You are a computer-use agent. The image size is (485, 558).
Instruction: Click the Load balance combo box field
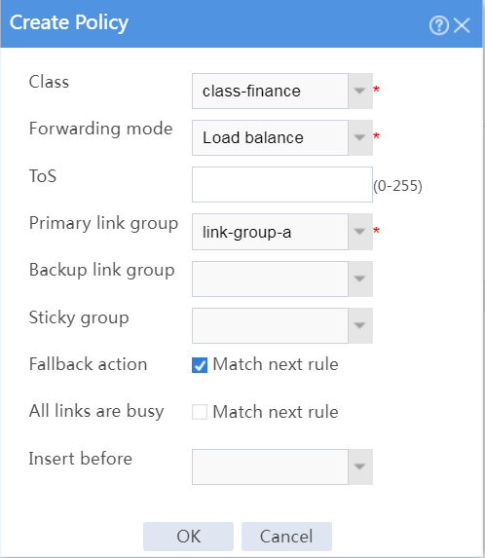(270, 137)
